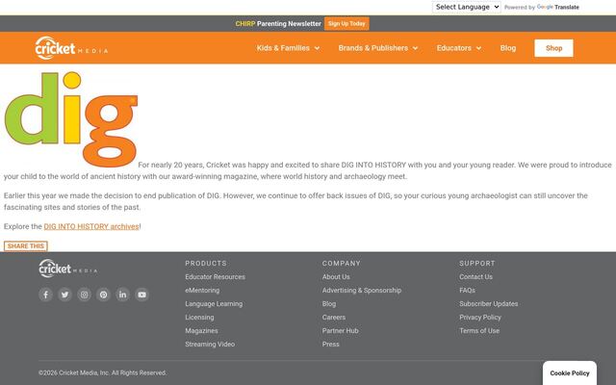This screenshot has width=616, height=385.
Task: Open Subscriber Updates footer link
Action: [488, 304]
